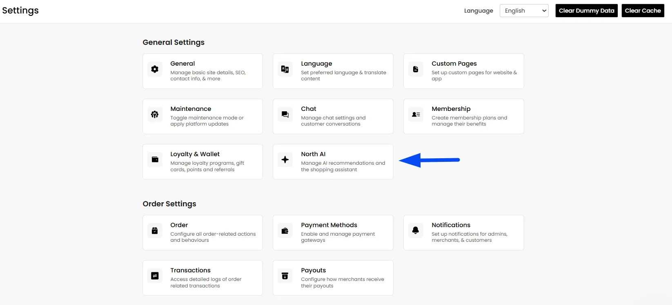672x305 pixels.
Task: Open the Language selection dropdown
Action: pyautogui.click(x=524, y=11)
